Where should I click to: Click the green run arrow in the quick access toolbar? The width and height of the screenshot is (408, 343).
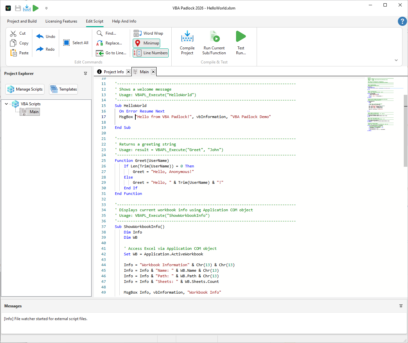[36, 8]
